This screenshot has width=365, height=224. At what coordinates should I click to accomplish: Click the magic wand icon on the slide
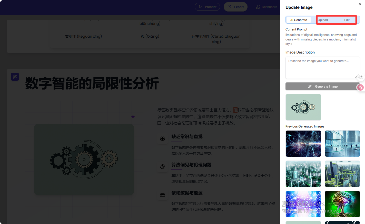[15, 77]
